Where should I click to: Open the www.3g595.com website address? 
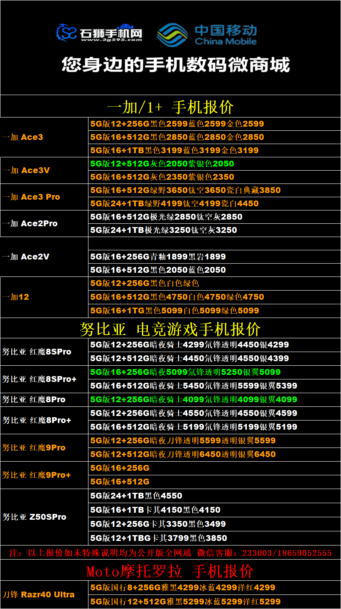tap(111, 40)
